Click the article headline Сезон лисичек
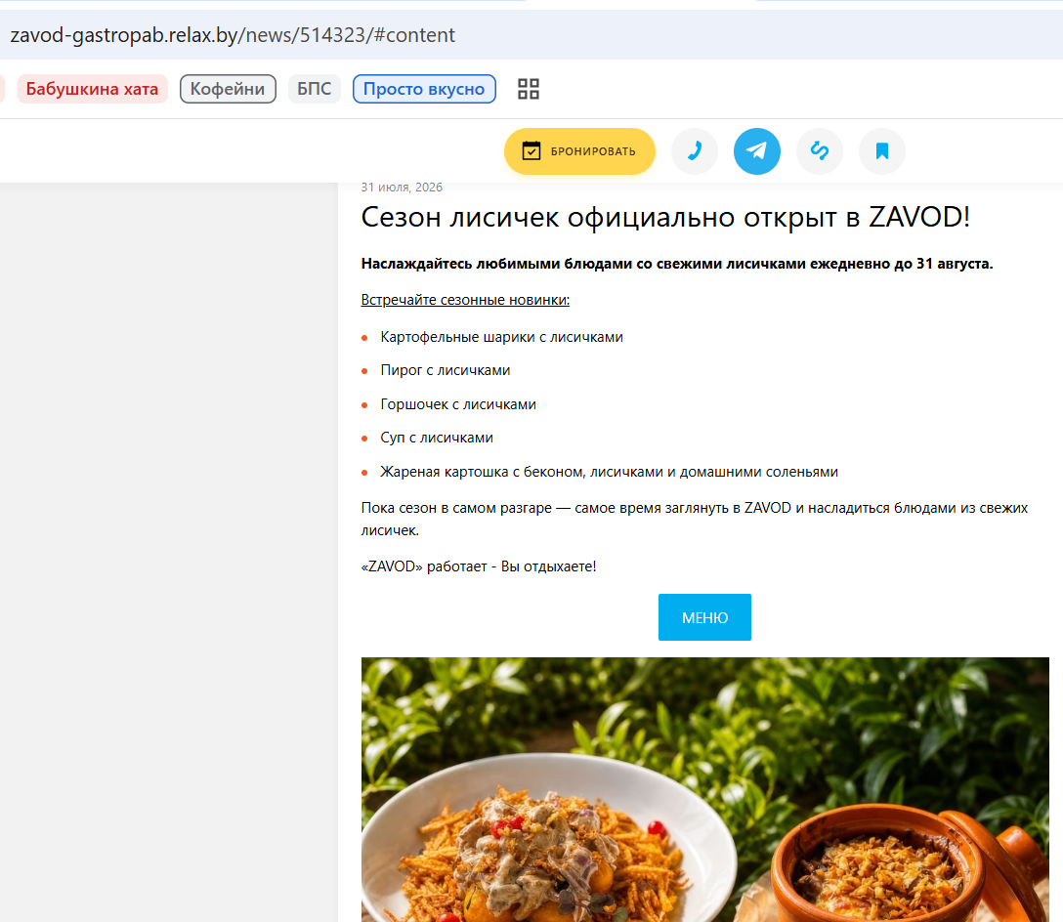This screenshot has height=922, width=1063. (665, 218)
